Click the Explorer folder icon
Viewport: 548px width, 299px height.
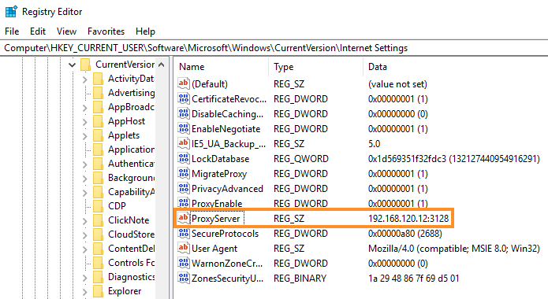(x=99, y=291)
